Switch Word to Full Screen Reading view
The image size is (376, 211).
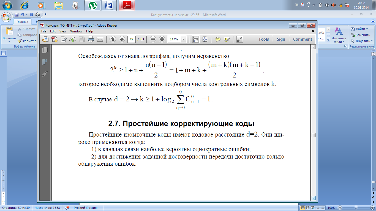308,208
